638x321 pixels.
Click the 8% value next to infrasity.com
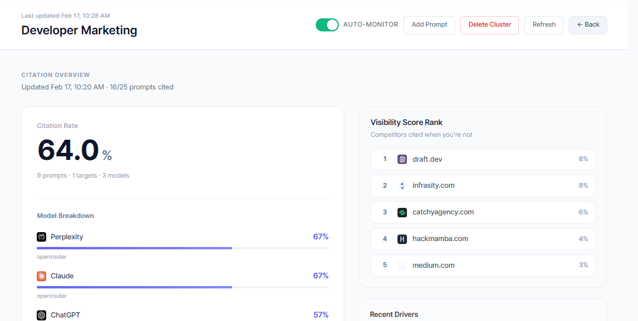(584, 185)
